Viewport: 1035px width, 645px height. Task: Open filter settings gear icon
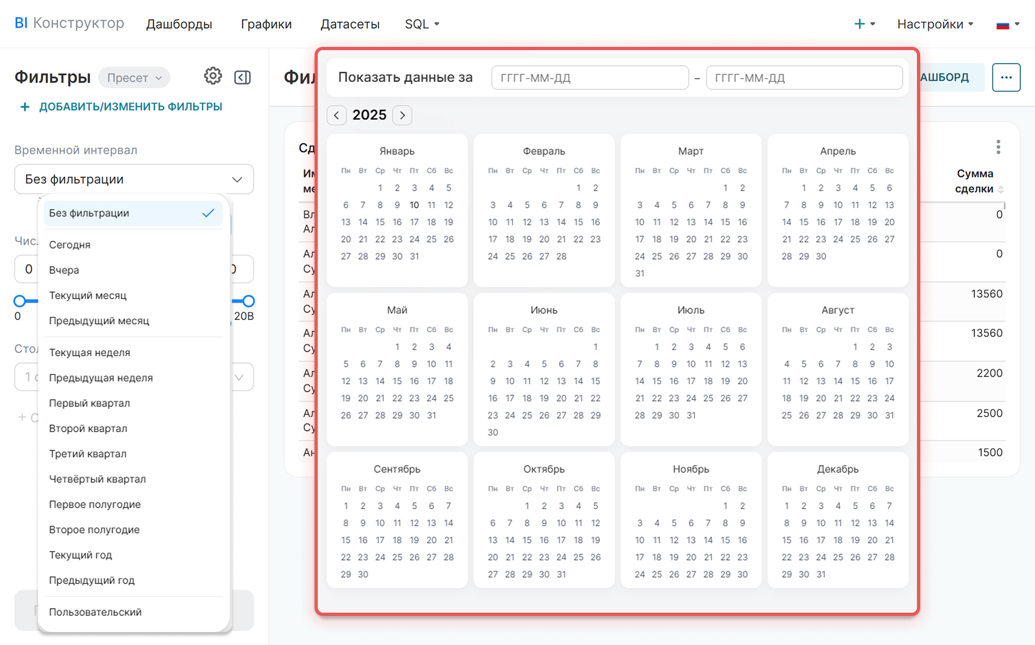coord(212,77)
